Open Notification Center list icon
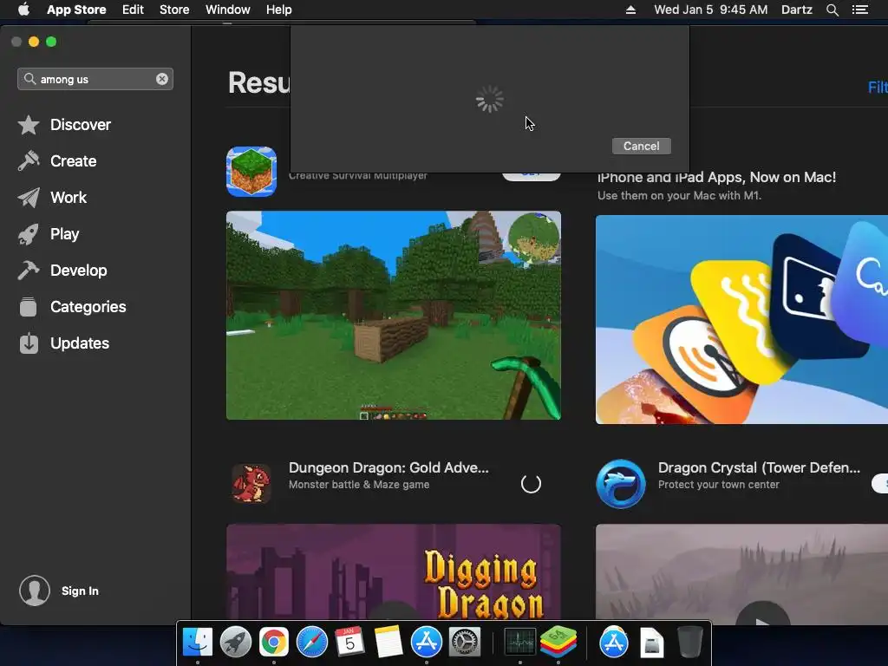The image size is (888, 666). pyautogui.click(x=859, y=10)
